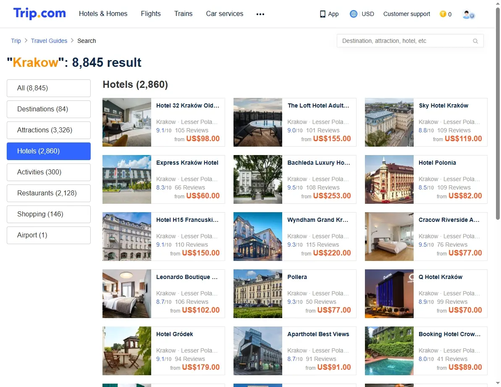Open Hotel H15 Francuski photo
Viewport: 501px width, 387px height.
point(127,237)
